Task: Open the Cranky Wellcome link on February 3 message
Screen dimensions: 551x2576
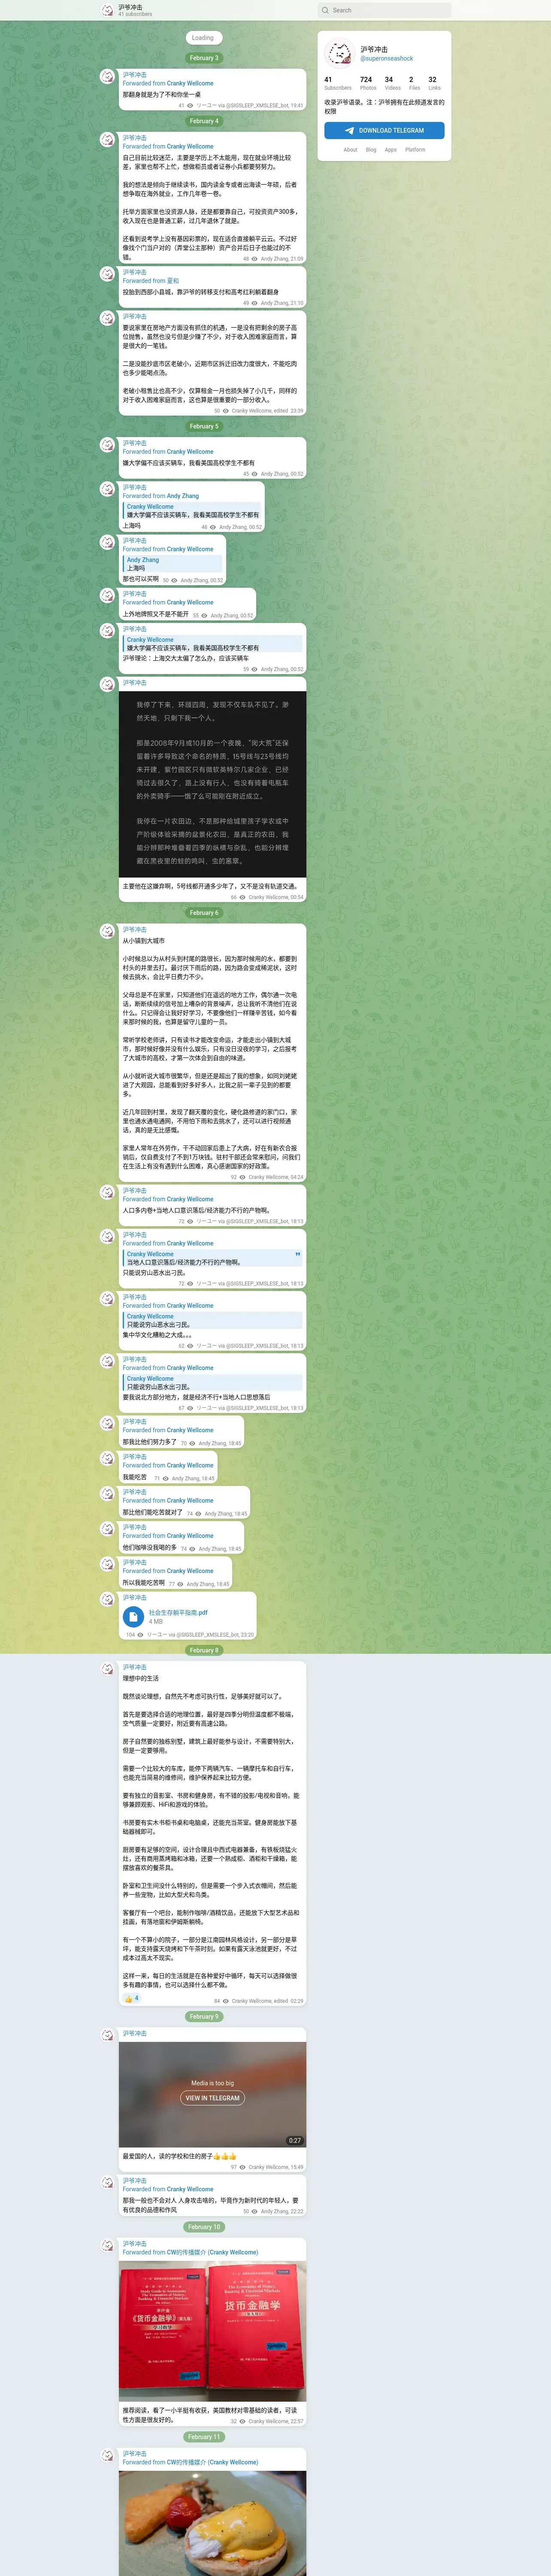Action: 190,83
